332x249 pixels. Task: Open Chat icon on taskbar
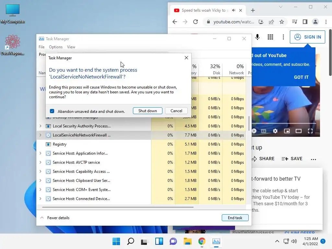173,241
